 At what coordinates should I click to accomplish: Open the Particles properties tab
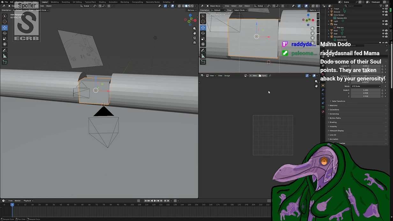pyautogui.click(x=323, y=94)
